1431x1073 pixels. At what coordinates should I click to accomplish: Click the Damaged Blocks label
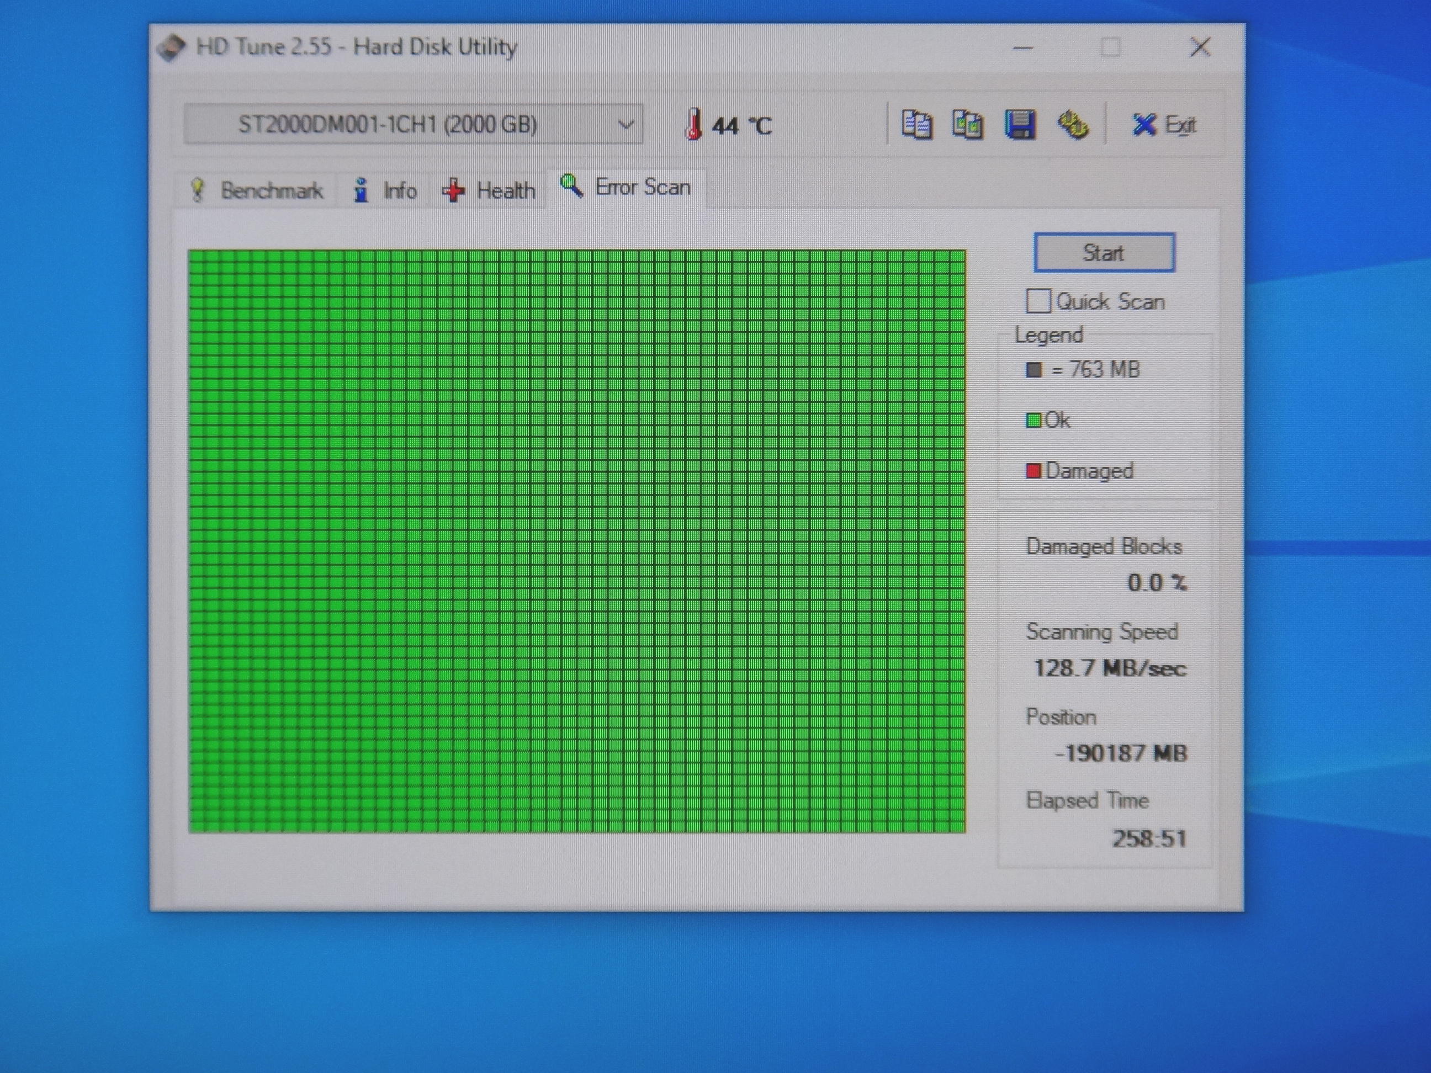[x=1104, y=546]
